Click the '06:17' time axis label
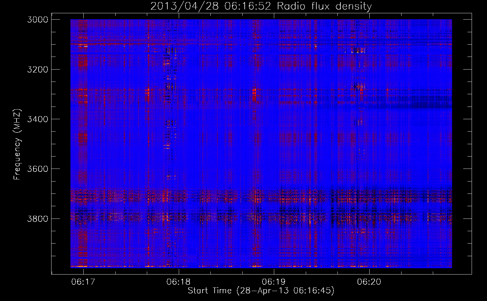Image resolution: width=487 pixels, height=301 pixels. [x=83, y=282]
